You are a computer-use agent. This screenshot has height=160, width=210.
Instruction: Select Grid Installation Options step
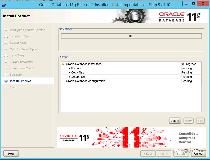pos(25,49)
